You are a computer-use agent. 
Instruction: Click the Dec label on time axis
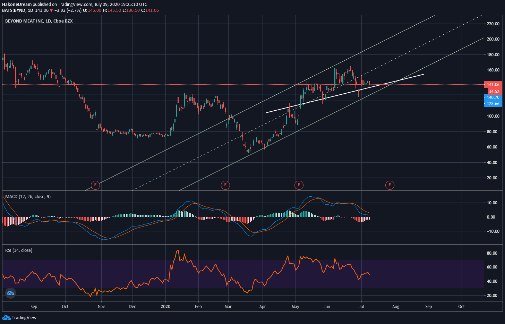click(132, 307)
